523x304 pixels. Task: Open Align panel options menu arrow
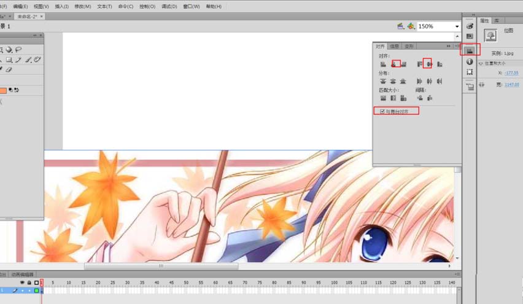click(x=456, y=46)
